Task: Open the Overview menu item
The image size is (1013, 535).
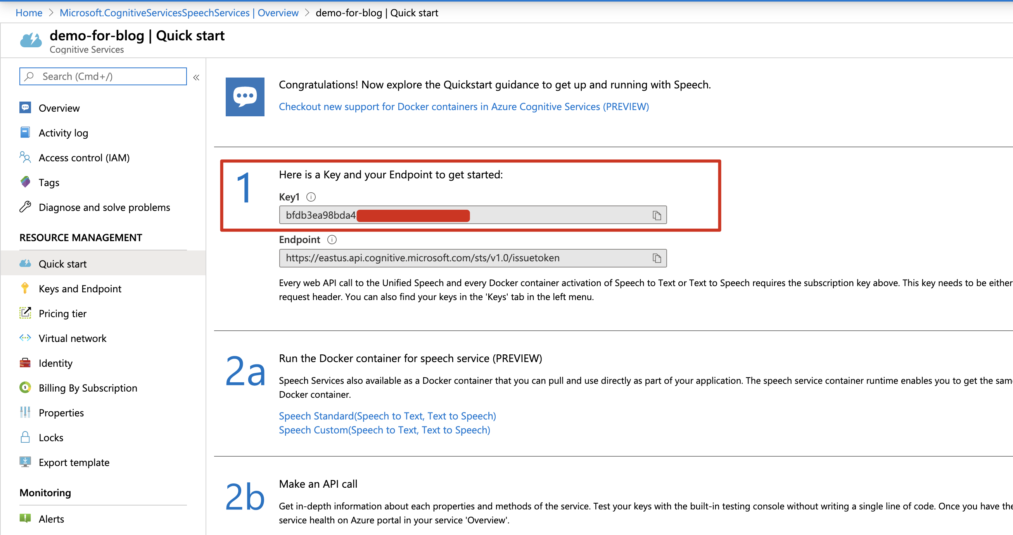Action: click(59, 108)
